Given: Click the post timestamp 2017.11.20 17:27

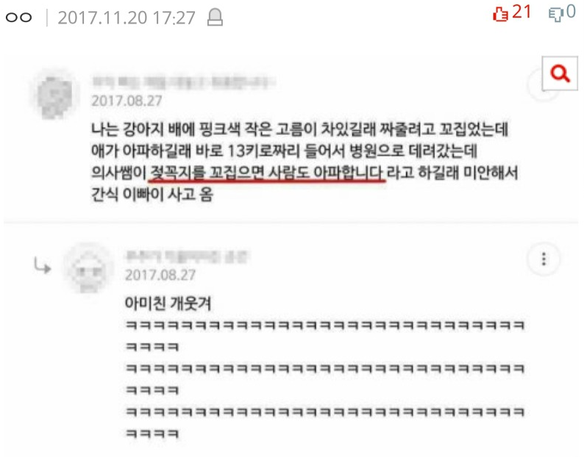Looking at the screenshot, I should coord(127,18).
